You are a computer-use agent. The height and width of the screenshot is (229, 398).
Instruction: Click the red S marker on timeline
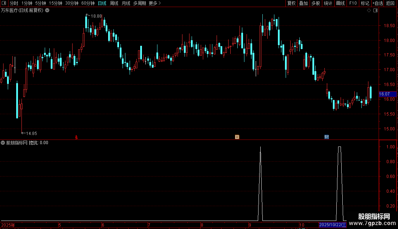(76, 137)
